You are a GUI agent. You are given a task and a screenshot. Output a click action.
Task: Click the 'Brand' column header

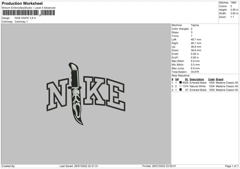click(220, 79)
